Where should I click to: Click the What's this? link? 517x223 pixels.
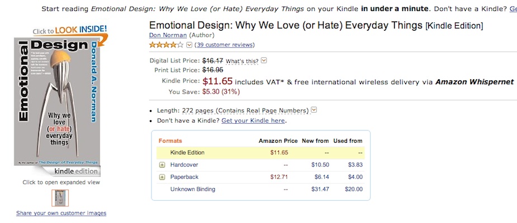pyautogui.click(x=242, y=61)
